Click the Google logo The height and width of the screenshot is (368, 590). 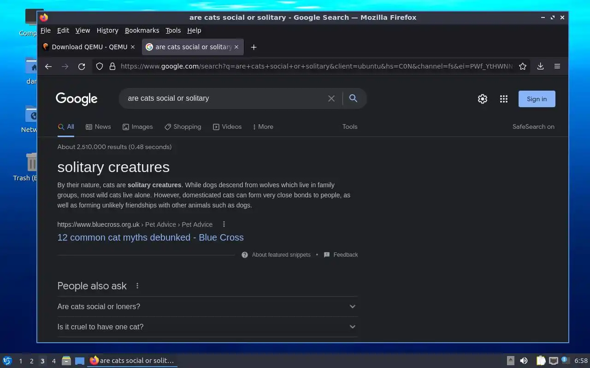[77, 99]
